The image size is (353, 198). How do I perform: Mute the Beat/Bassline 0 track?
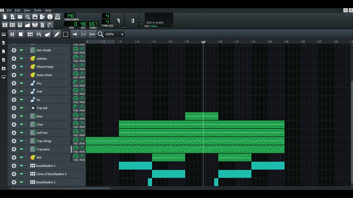point(22,166)
